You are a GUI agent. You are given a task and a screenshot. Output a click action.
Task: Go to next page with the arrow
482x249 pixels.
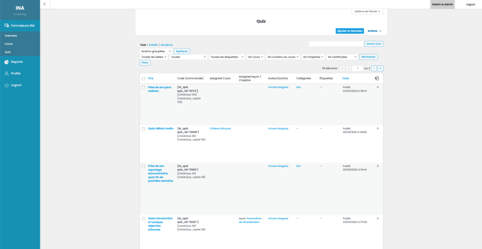tap(374, 68)
